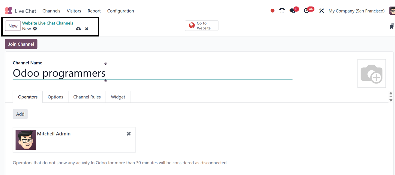Open the Widget tab

click(118, 97)
